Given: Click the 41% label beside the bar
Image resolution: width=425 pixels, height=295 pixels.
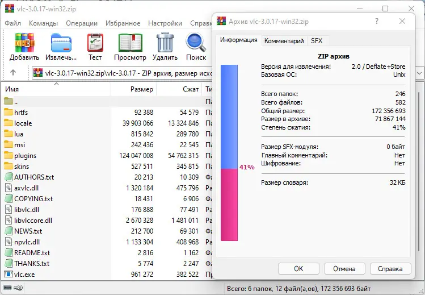Looking at the screenshot, I should [x=247, y=167].
